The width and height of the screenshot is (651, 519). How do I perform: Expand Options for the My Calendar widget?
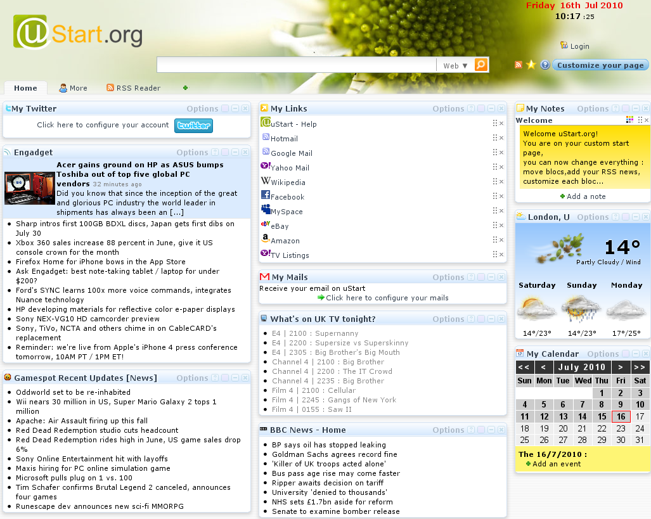coord(603,354)
